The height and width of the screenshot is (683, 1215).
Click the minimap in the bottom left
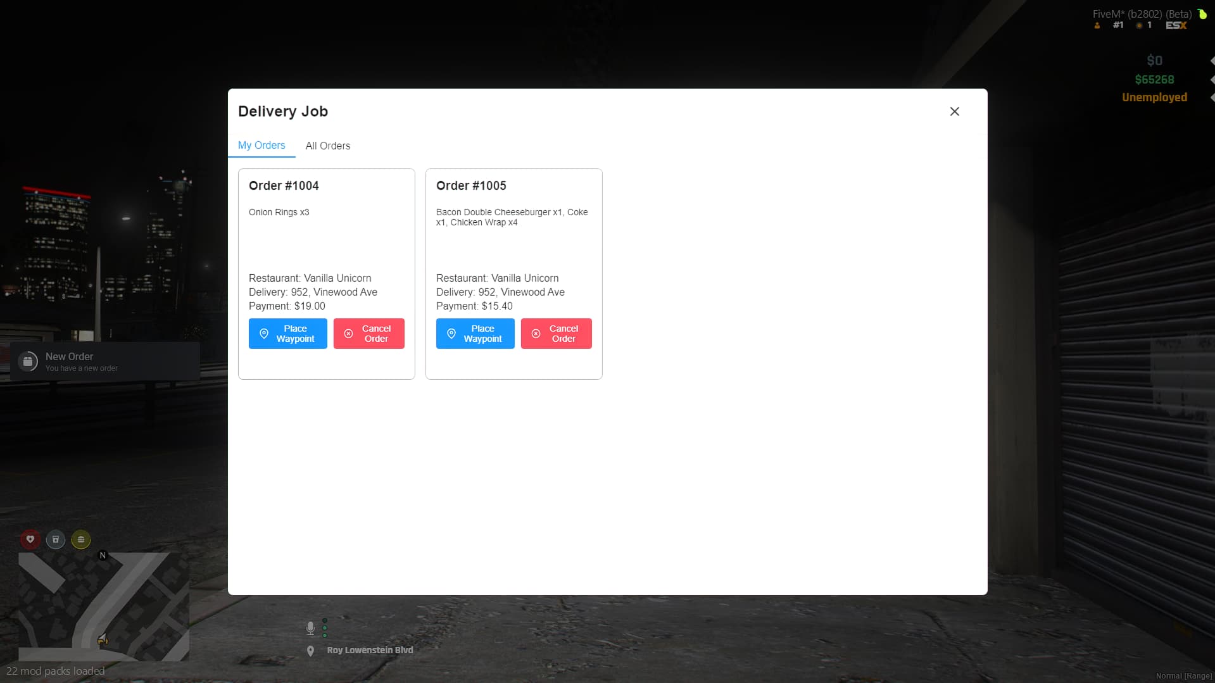point(104,608)
